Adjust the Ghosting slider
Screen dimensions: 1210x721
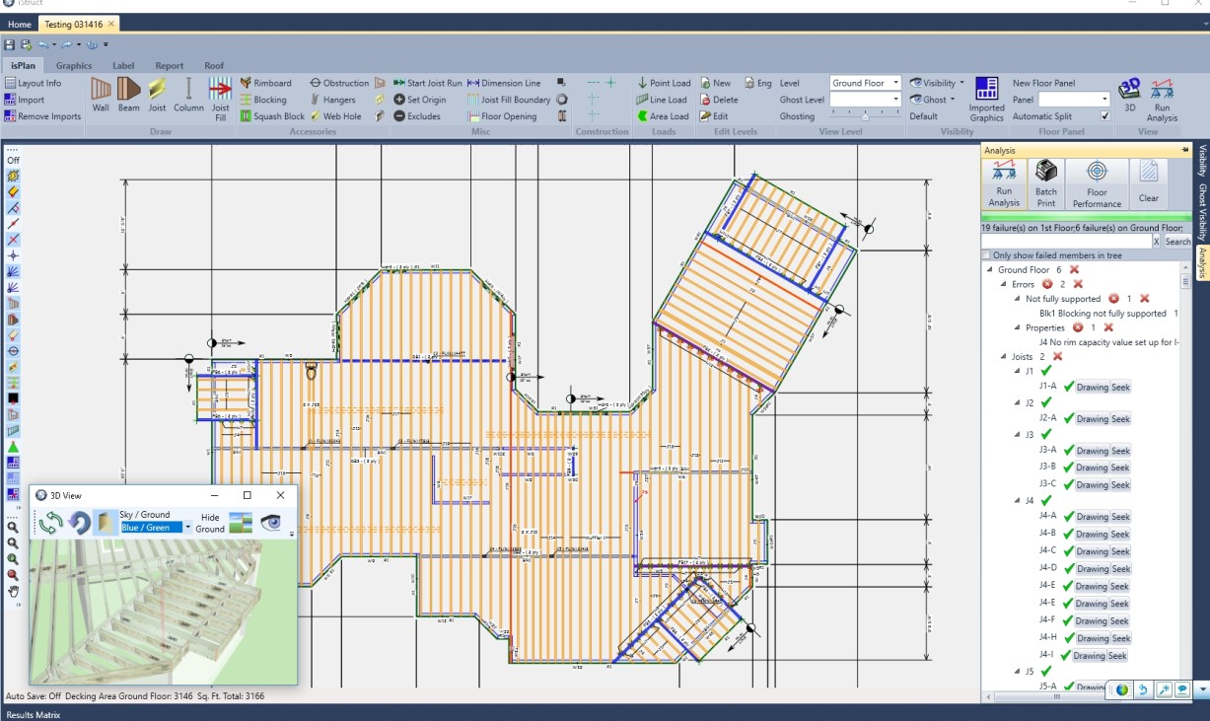coord(865,116)
